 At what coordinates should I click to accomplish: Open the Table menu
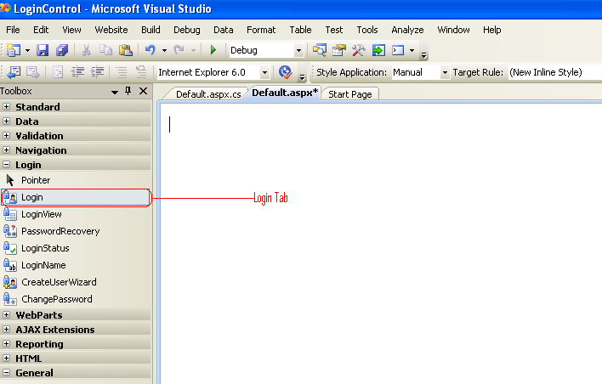coord(300,30)
